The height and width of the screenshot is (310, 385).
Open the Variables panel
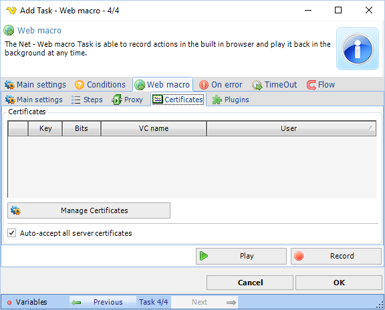click(x=27, y=302)
